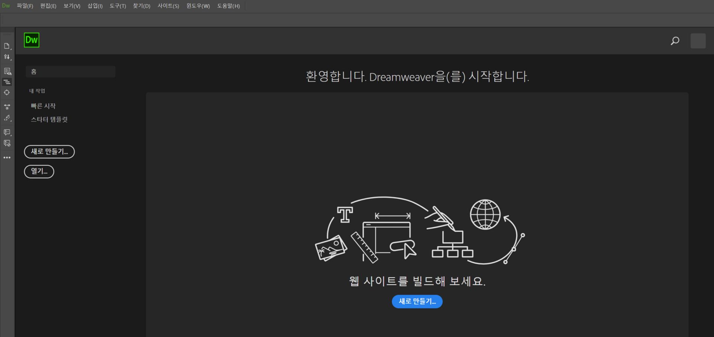Select the highlighted code lines toolbar icon

pyautogui.click(x=7, y=82)
